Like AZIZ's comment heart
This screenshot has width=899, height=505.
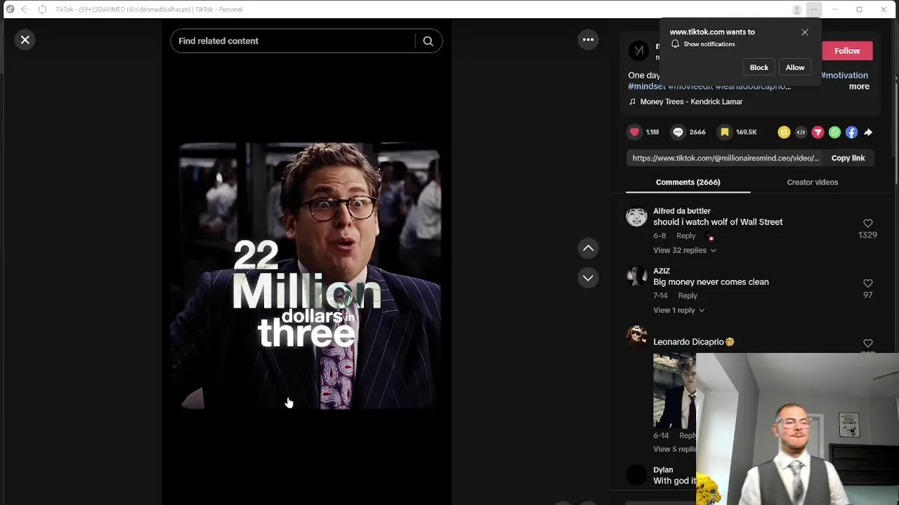coord(868,283)
